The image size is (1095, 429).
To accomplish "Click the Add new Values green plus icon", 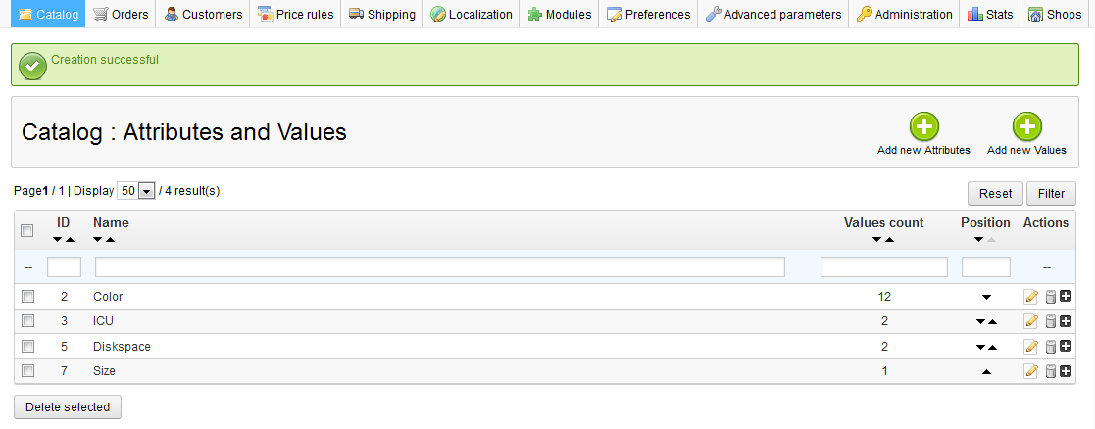I will (x=1026, y=127).
